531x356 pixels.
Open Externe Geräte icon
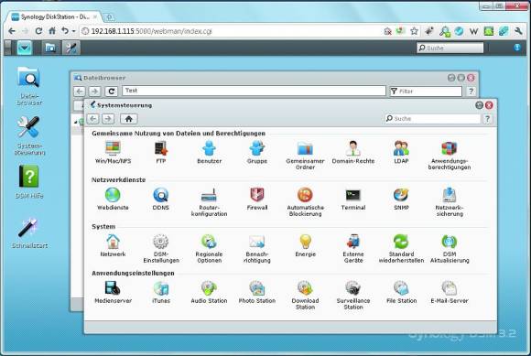tap(353, 248)
